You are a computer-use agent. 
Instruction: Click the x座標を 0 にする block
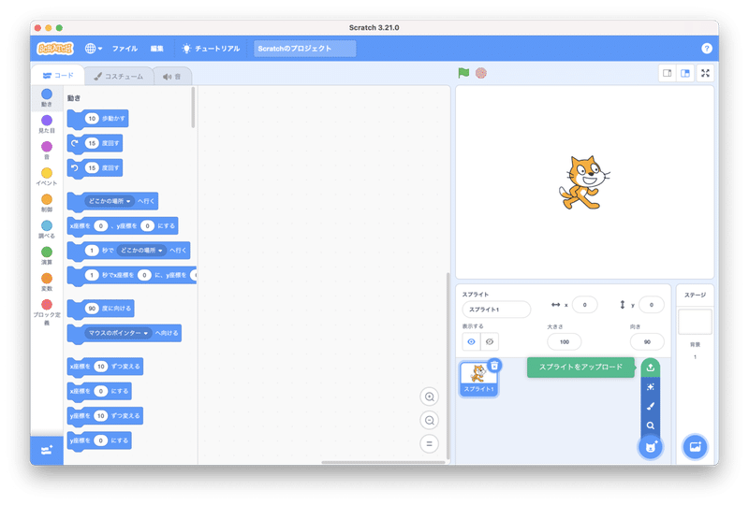point(99,392)
